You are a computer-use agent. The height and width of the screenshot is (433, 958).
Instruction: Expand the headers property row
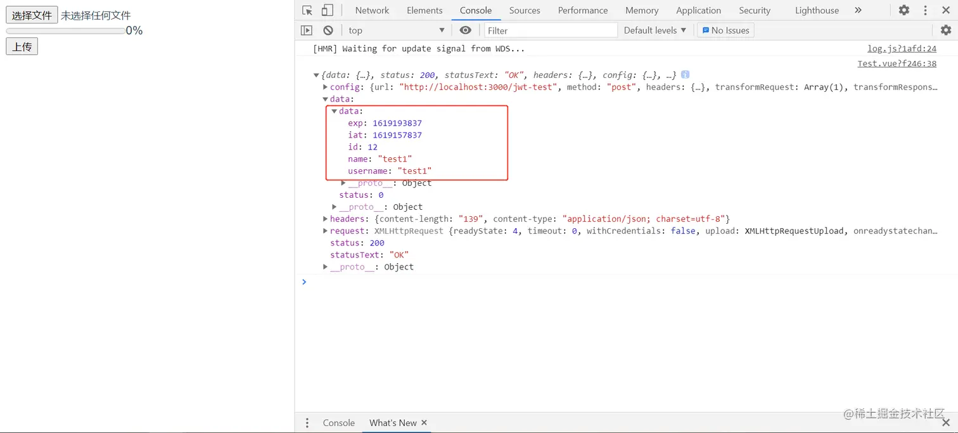coord(325,219)
